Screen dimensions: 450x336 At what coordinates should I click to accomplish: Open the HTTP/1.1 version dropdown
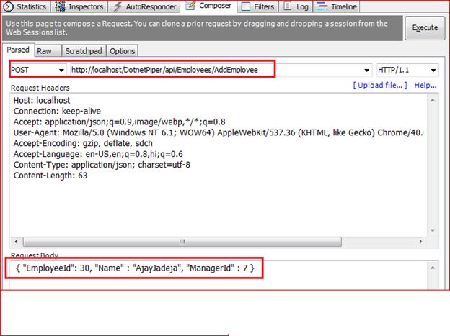point(407,70)
